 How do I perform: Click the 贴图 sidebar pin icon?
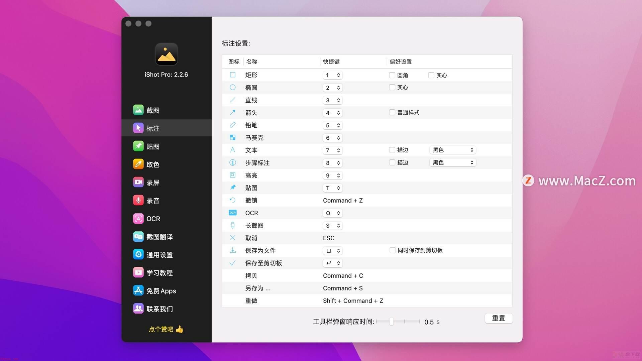click(138, 146)
